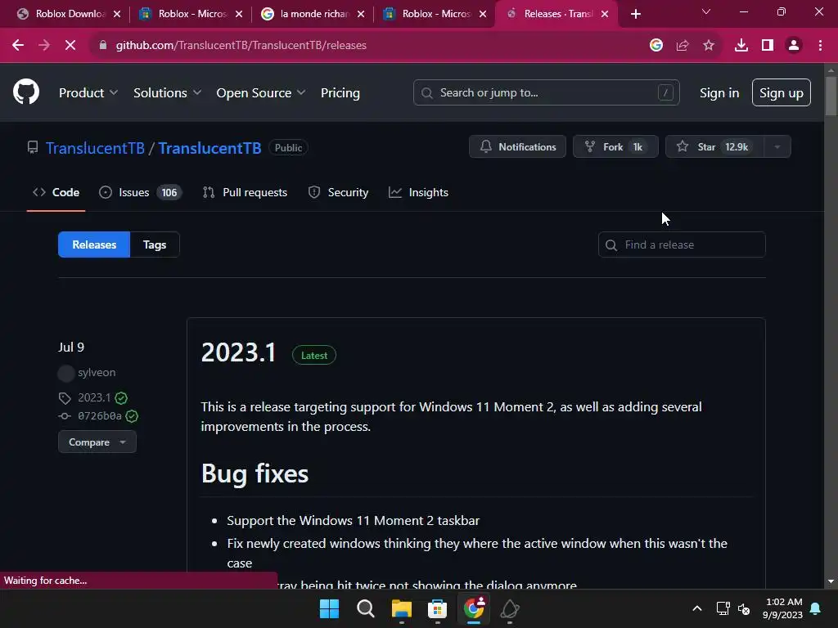
Task: Share this page via the share icon
Action: (683, 46)
